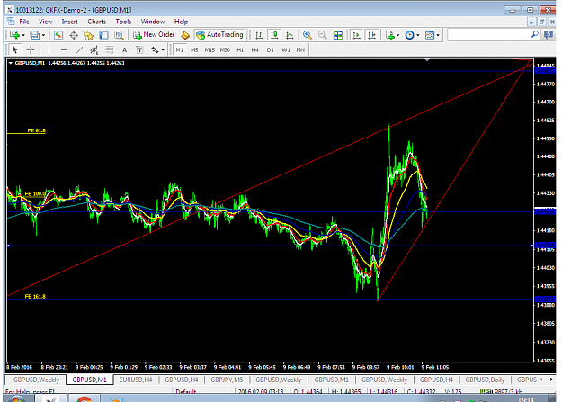Switch to W1 timeframe
562x402 pixels.
286,49
